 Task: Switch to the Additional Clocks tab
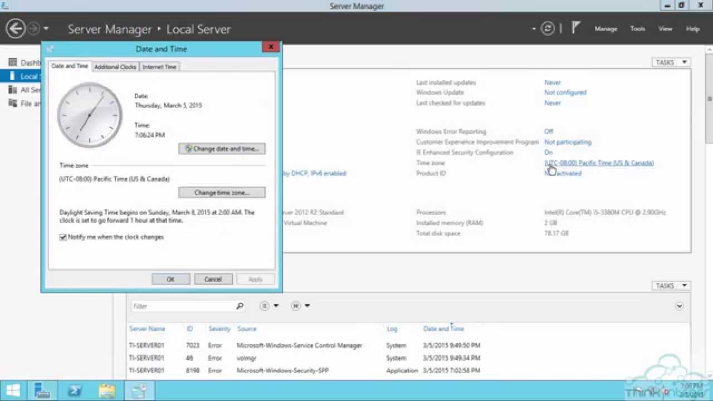coord(115,67)
